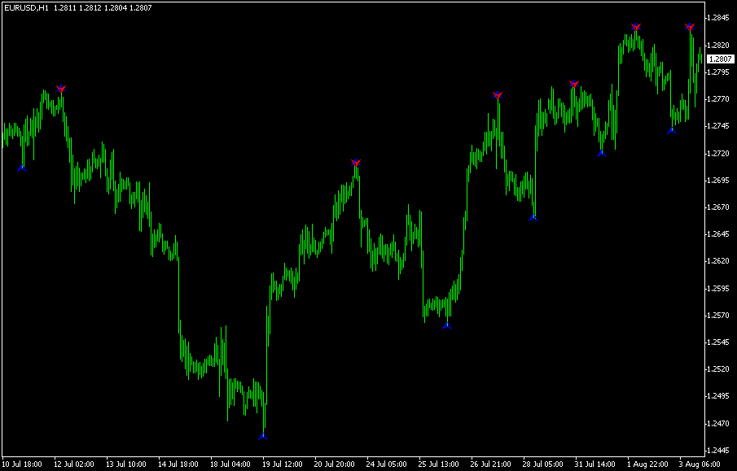Click the 20 Jul 20:00 time axis label

tap(336, 464)
